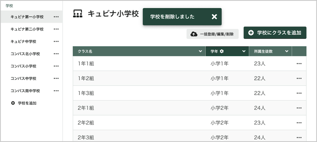Screen dimensions: 317x142
Task: Click the plus icon beside 学校を追加
Action: pos(13,103)
